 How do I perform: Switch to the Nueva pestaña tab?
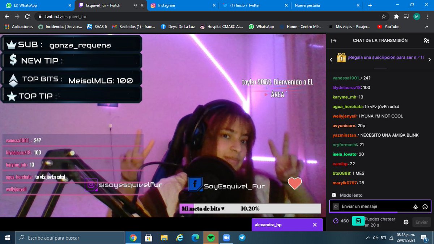pos(327,5)
